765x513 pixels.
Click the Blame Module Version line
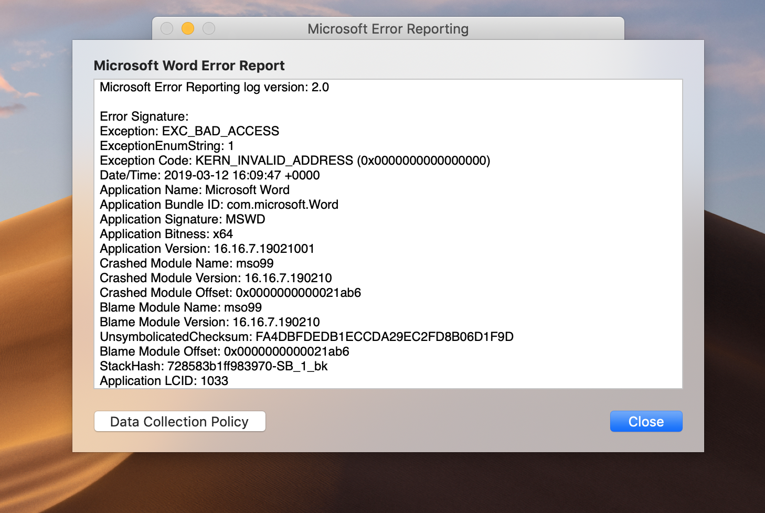tap(210, 322)
